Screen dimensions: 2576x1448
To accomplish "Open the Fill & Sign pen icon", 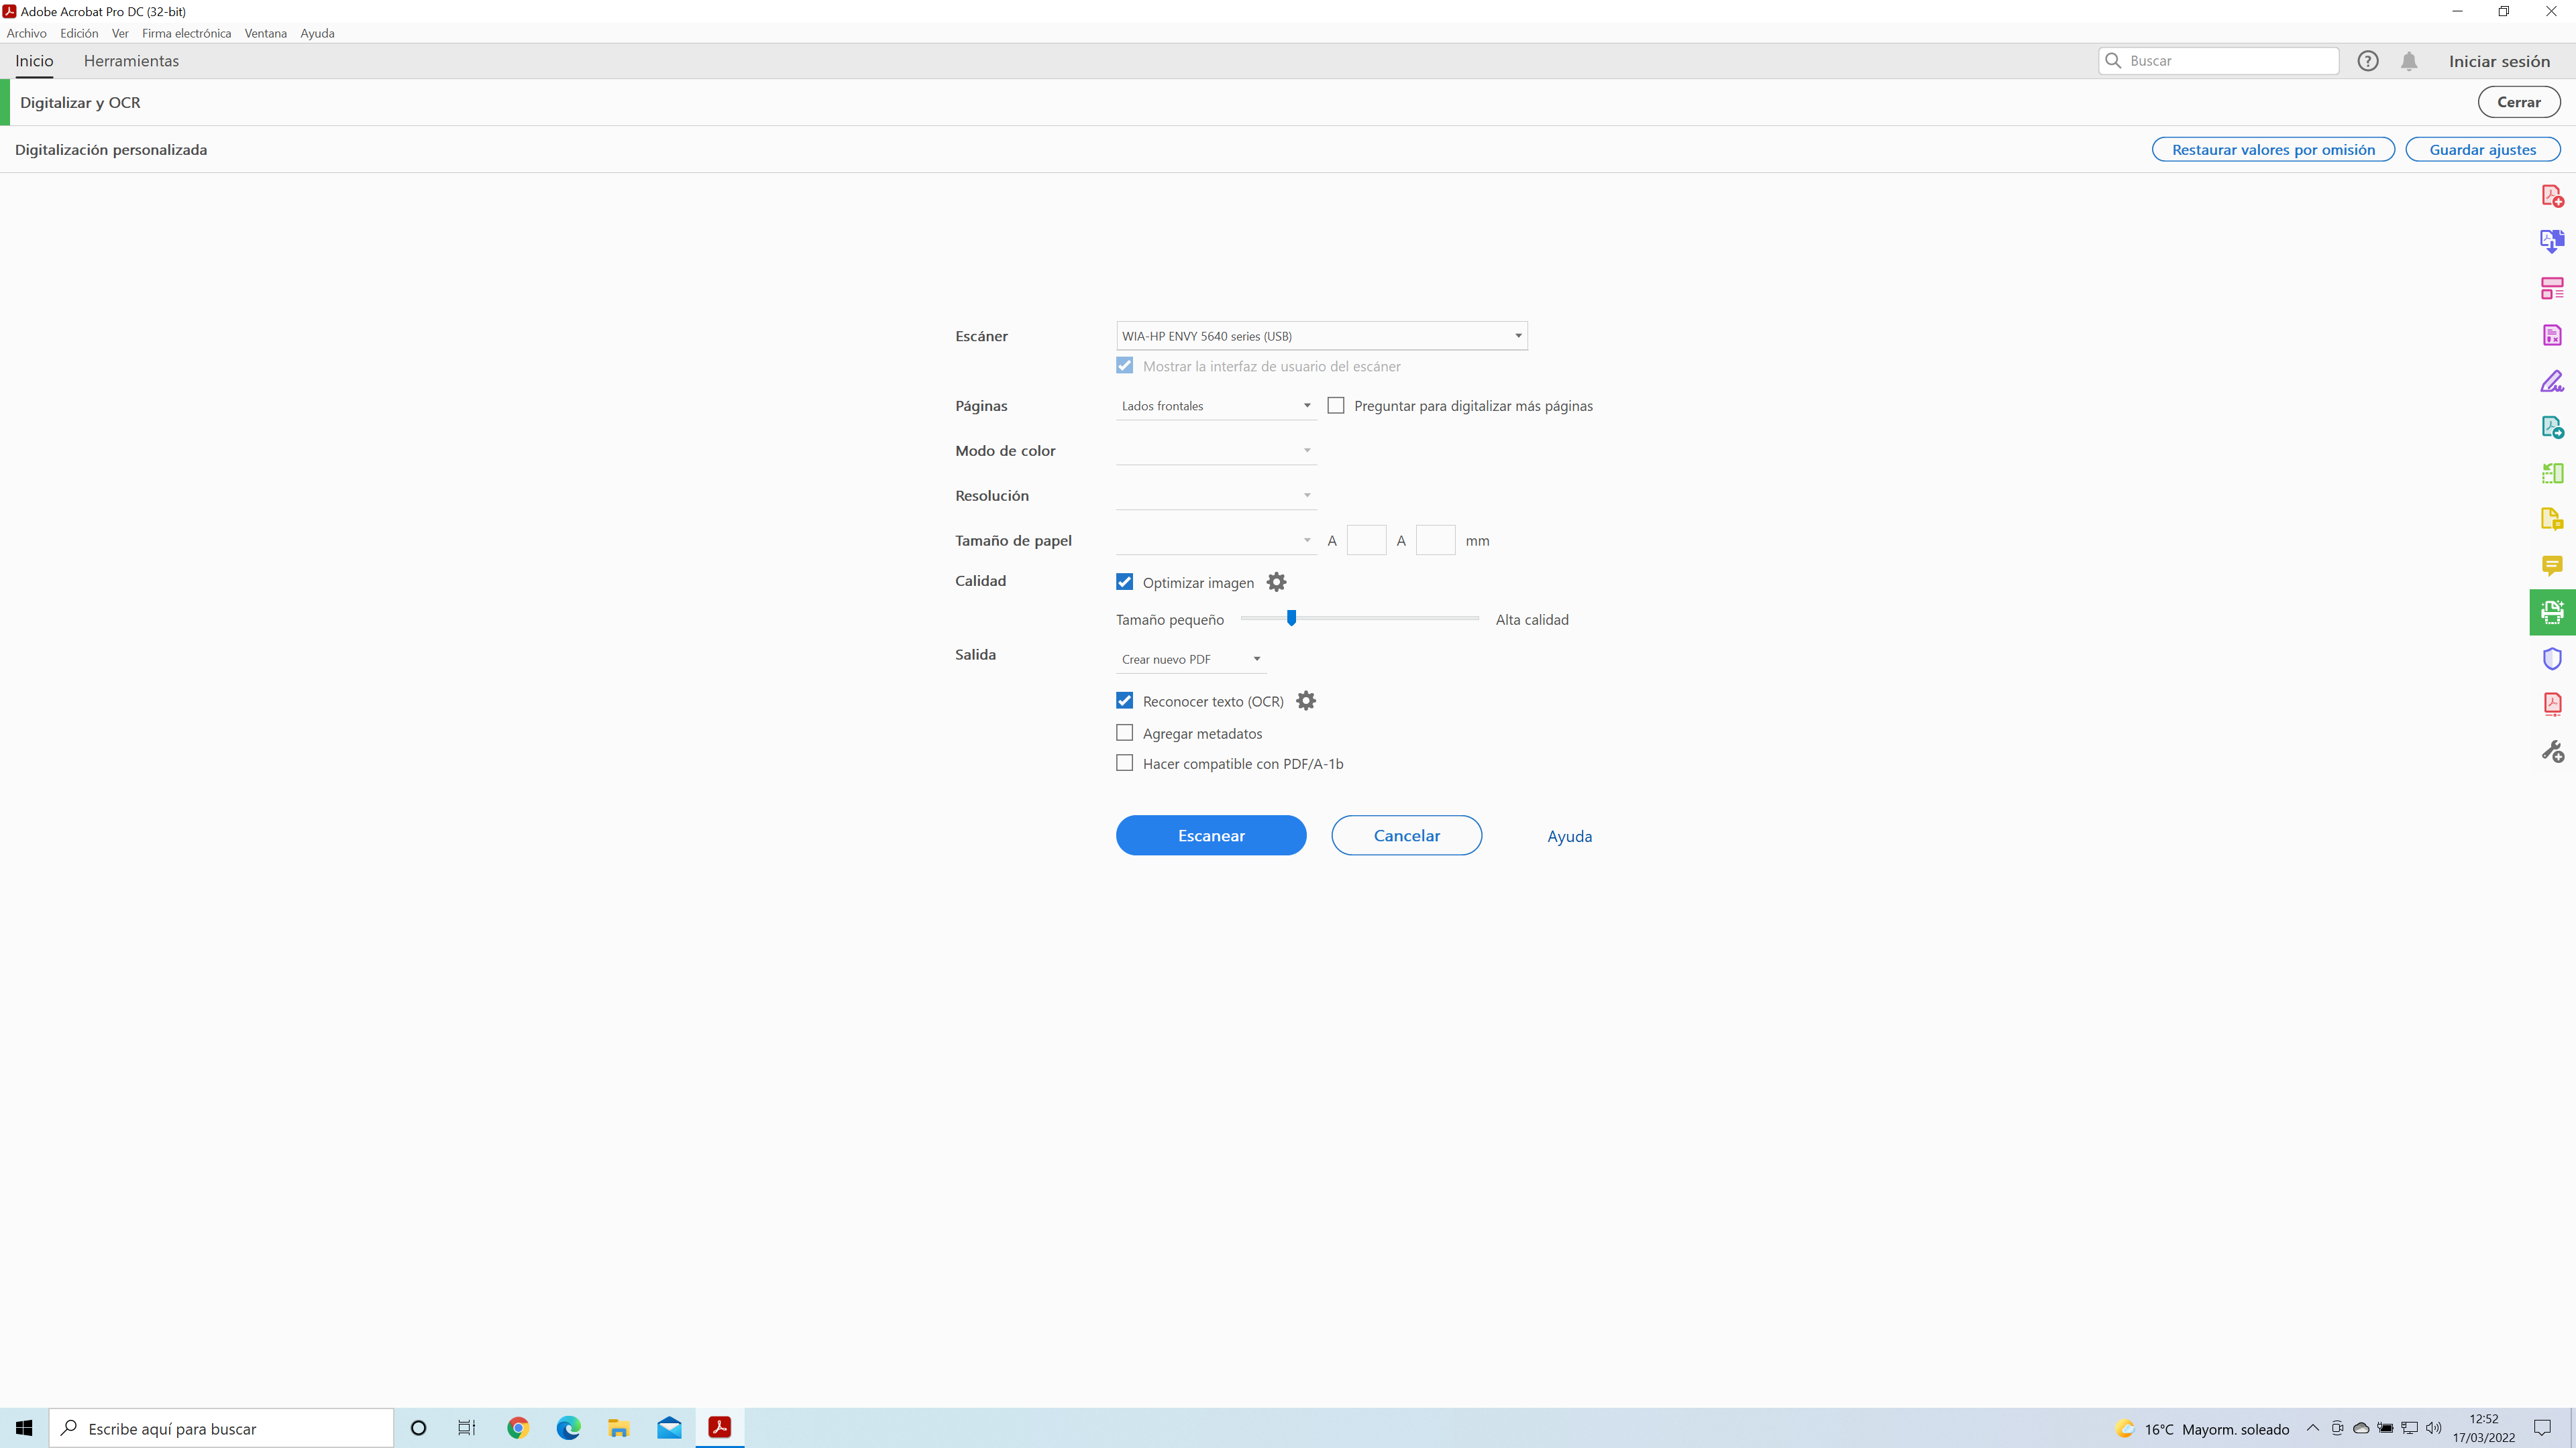I will (2552, 381).
